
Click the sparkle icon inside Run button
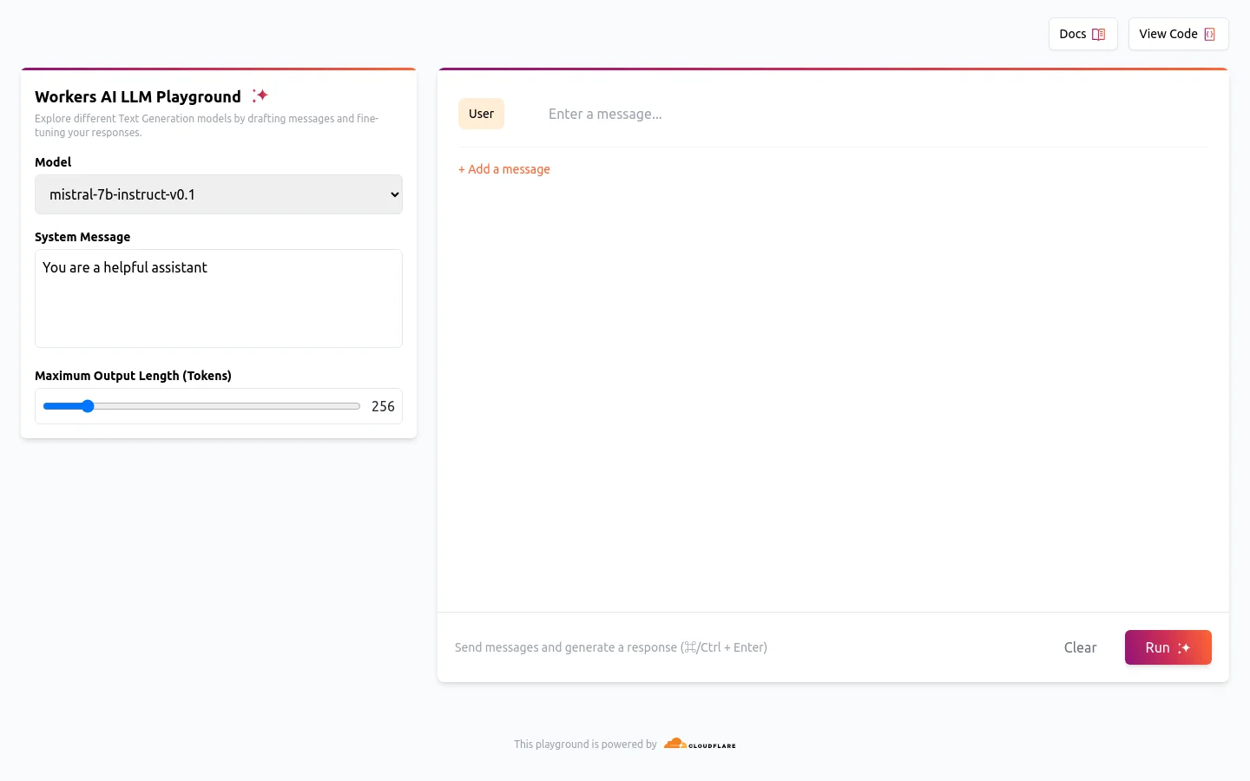pyautogui.click(x=1184, y=648)
